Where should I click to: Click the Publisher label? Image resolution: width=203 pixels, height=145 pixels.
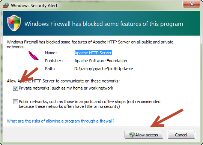(54, 61)
